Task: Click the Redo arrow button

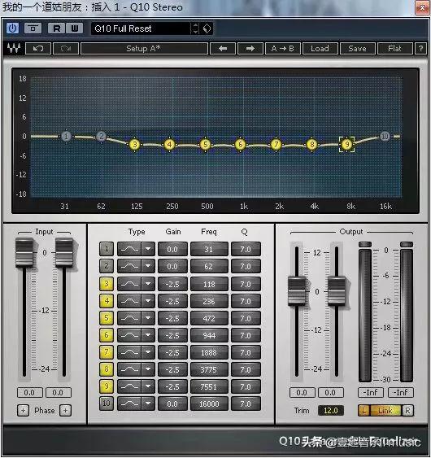Action: [66, 49]
